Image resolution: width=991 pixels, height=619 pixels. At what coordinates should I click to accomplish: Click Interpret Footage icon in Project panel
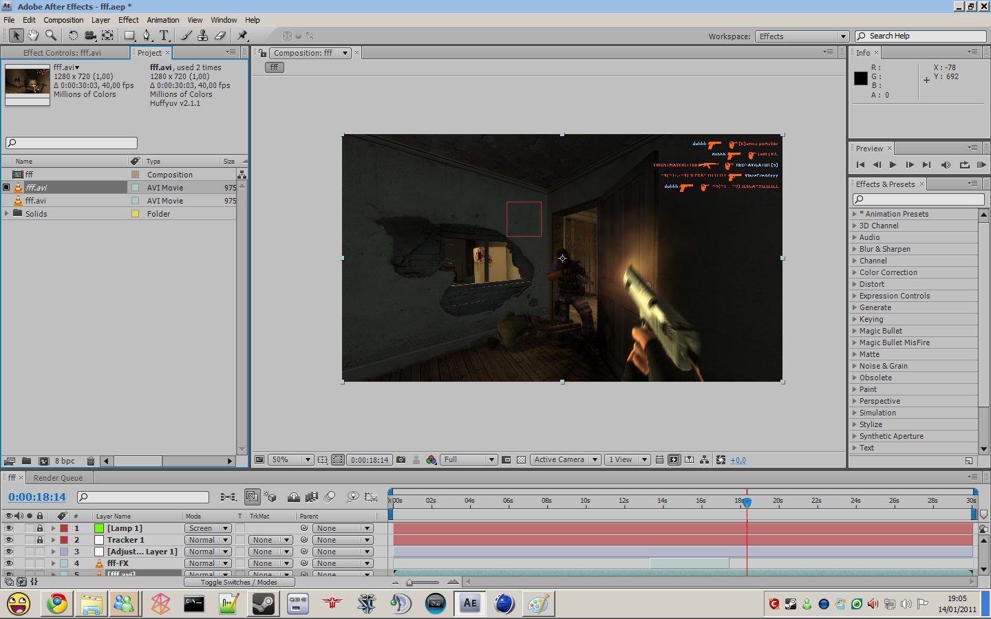pyautogui.click(x=9, y=461)
